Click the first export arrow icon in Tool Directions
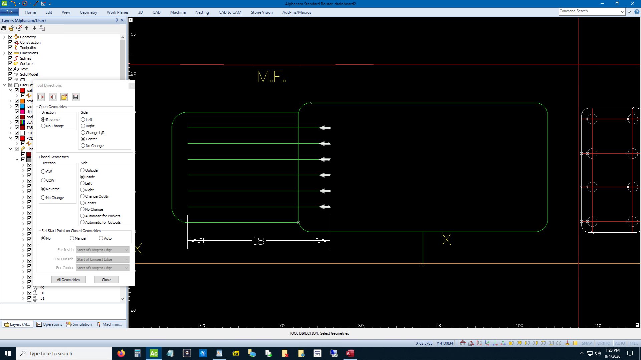The image size is (641, 360). tap(41, 97)
